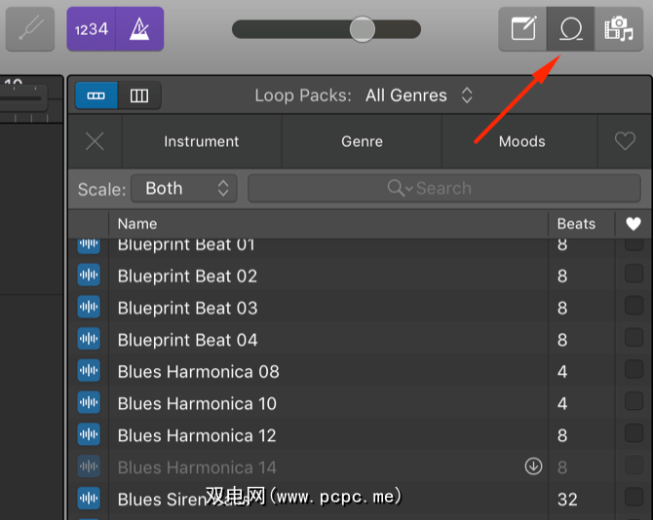Reset loop filters with X icon
The image size is (653, 520).
point(95,141)
